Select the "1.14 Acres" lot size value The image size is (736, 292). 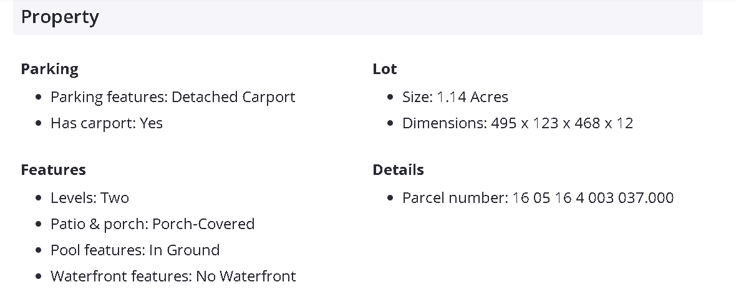pyautogui.click(x=472, y=97)
